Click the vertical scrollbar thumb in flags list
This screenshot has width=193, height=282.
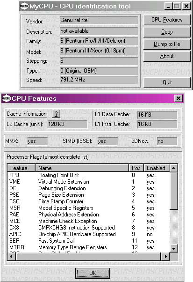point(174,191)
